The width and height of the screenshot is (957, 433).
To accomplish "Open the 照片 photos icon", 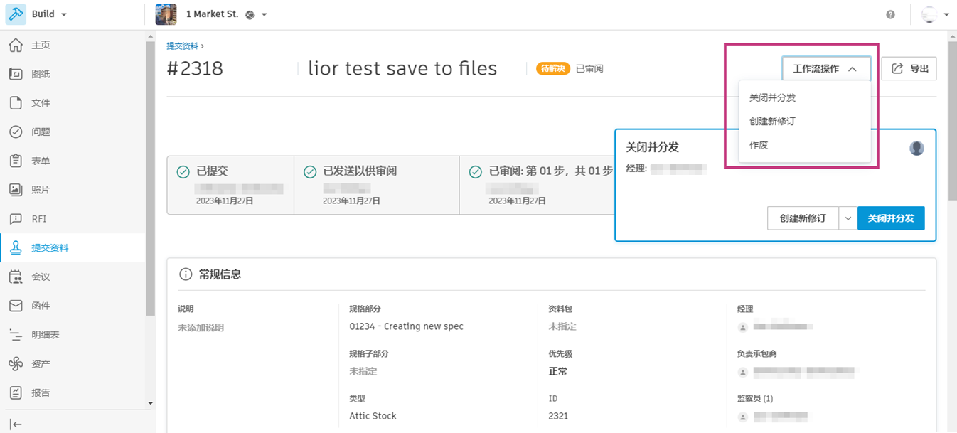I will 16,190.
